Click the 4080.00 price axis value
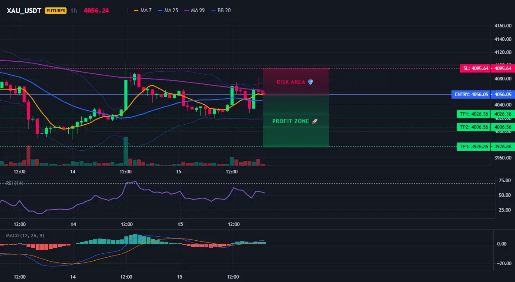Image resolution: width=515 pixels, height=282 pixels. point(502,79)
